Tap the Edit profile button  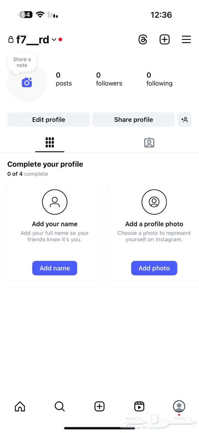pos(48,119)
